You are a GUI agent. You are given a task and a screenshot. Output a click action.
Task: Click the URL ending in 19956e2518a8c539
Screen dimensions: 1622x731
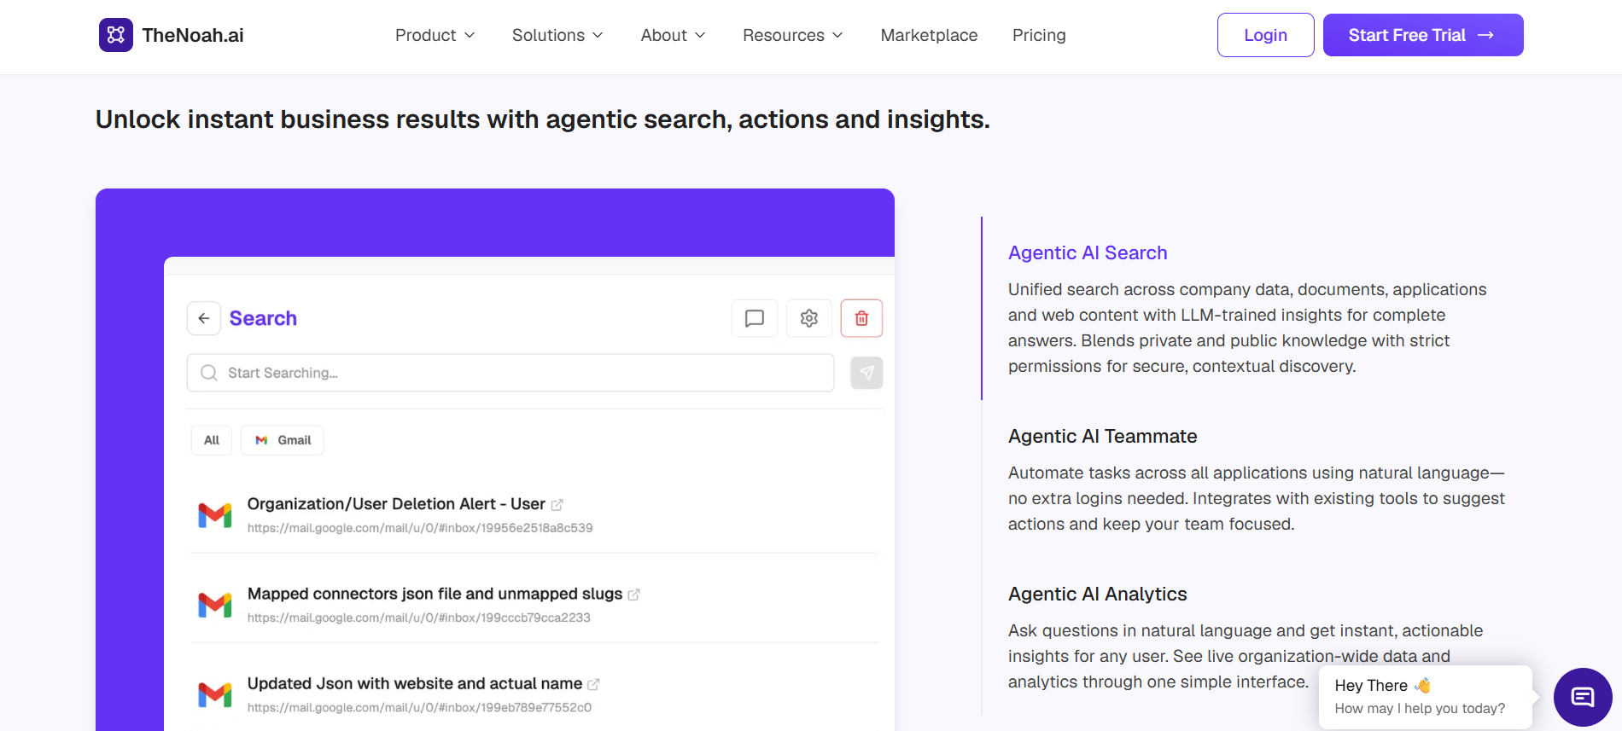(x=420, y=528)
